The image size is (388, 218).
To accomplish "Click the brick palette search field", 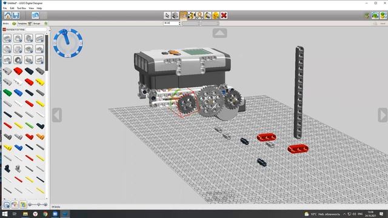I will click(x=36, y=30).
